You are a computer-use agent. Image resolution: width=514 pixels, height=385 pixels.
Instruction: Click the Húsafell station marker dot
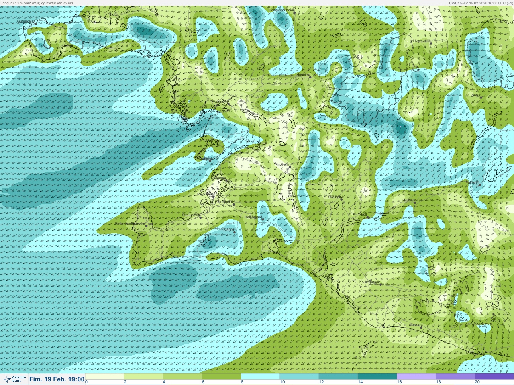(x=310, y=77)
